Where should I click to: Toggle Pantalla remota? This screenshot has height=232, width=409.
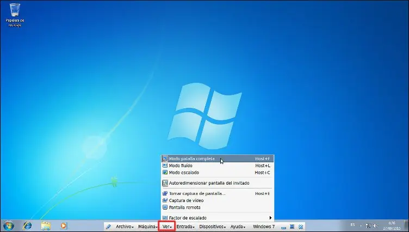[x=218, y=207]
